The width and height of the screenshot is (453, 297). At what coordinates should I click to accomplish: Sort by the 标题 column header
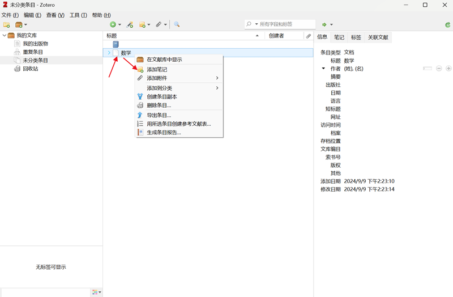click(183, 36)
